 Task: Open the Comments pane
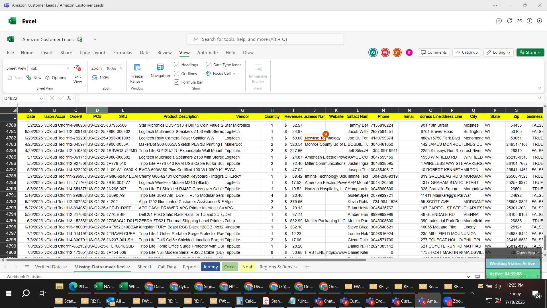tap(434, 52)
